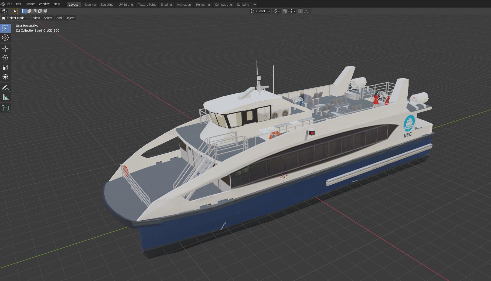Image resolution: width=491 pixels, height=281 pixels.
Task: Open the Blender logo application menu
Action: tap(3, 4)
